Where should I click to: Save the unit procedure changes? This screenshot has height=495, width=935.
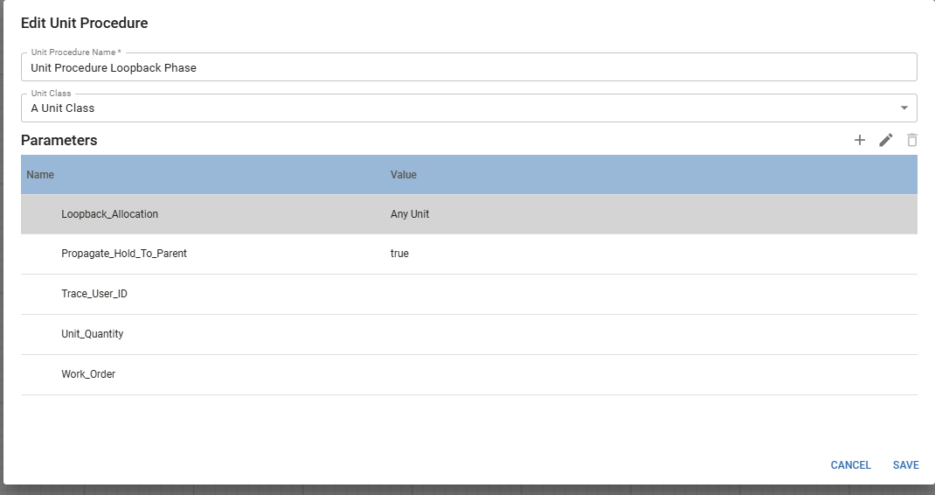click(x=905, y=465)
